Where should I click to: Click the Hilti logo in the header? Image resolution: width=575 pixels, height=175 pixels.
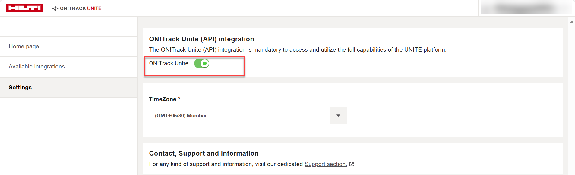(x=24, y=8)
